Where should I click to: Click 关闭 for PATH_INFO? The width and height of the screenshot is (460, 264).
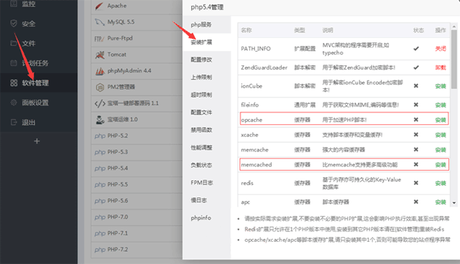tap(441, 49)
